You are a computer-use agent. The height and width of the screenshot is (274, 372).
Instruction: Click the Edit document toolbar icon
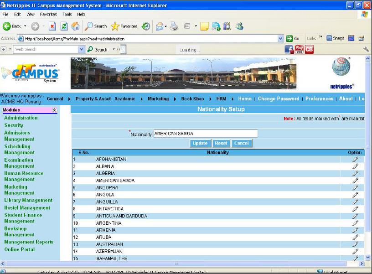tap(187, 26)
